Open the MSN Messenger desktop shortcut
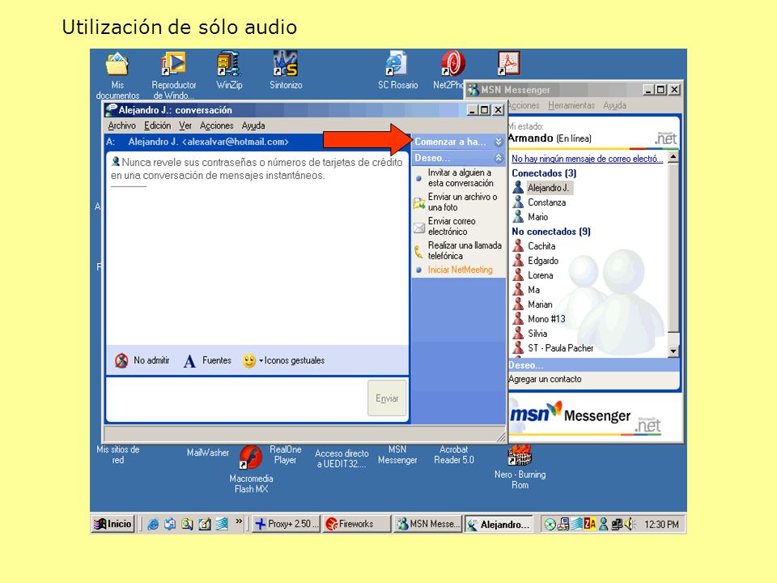The height and width of the screenshot is (583, 777). click(397, 454)
